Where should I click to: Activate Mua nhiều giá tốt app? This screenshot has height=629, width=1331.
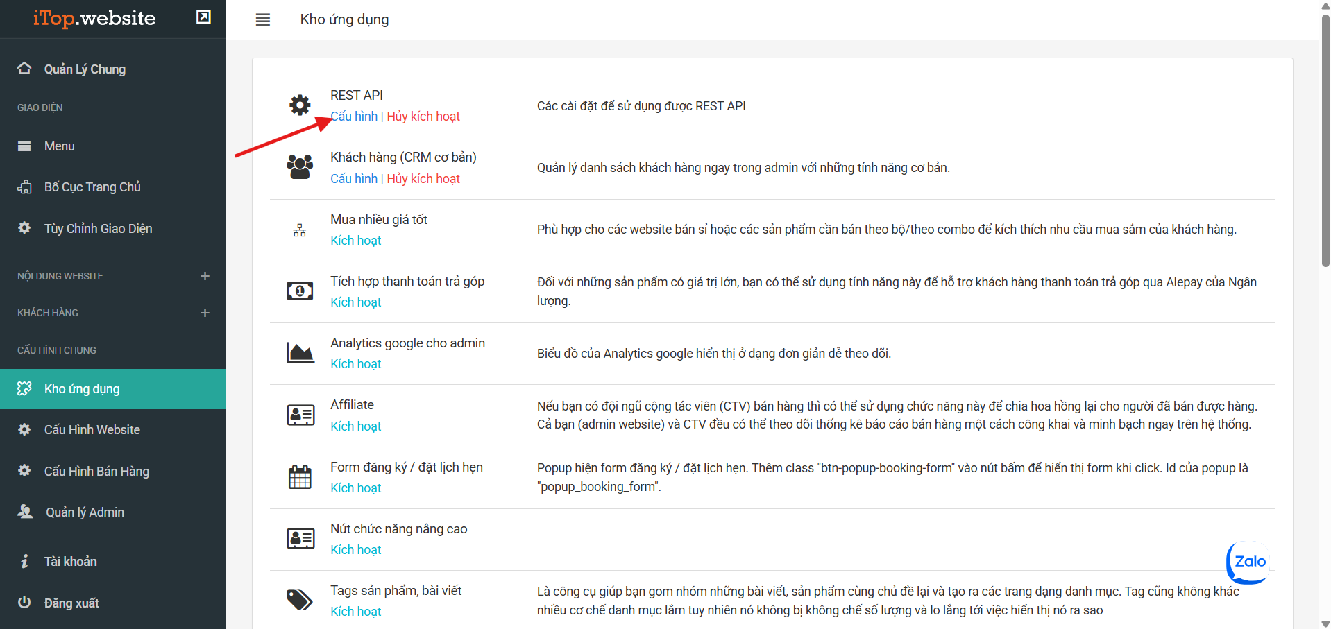(x=355, y=241)
